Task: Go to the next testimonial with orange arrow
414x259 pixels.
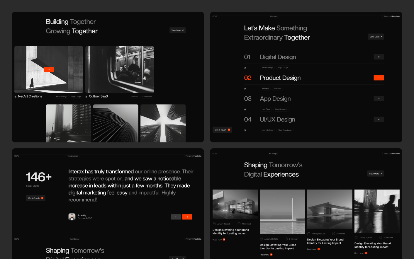Action: click(187, 217)
